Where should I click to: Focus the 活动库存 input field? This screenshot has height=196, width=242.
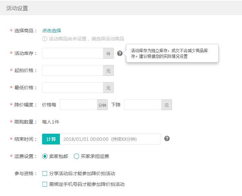pyautogui.click(x=72, y=53)
